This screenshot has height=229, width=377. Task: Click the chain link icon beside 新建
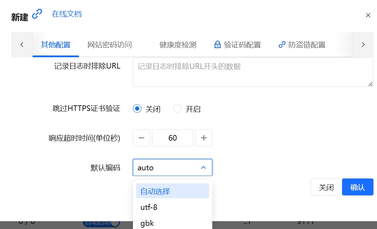(x=37, y=14)
